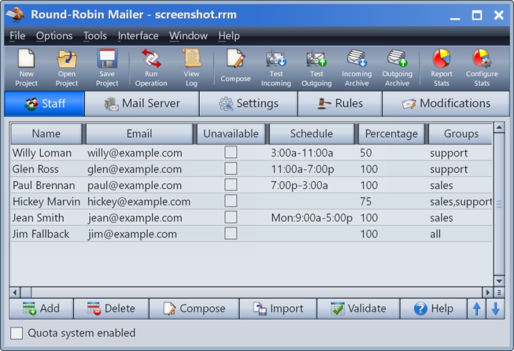Open the Outgoing Archive icon

397,60
